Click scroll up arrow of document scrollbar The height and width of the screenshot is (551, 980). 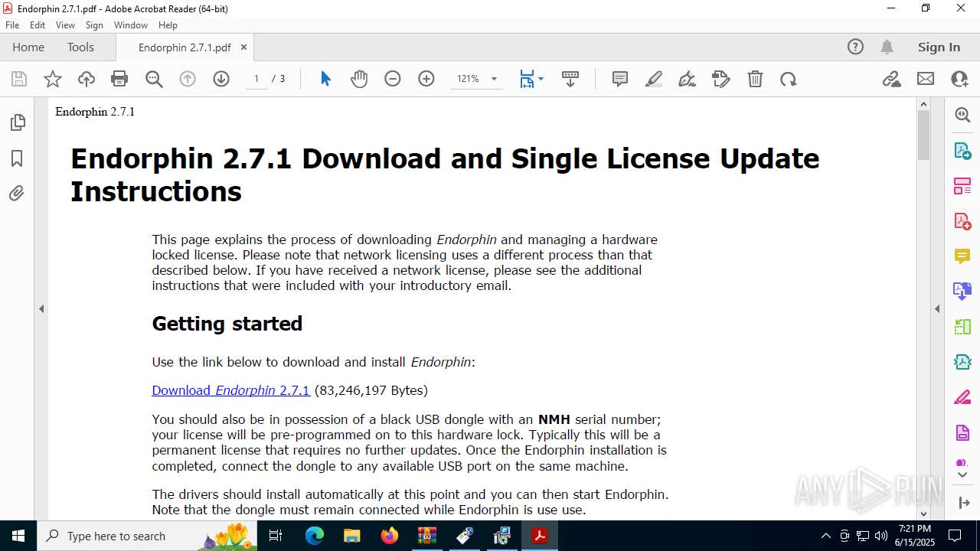coord(923,104)
